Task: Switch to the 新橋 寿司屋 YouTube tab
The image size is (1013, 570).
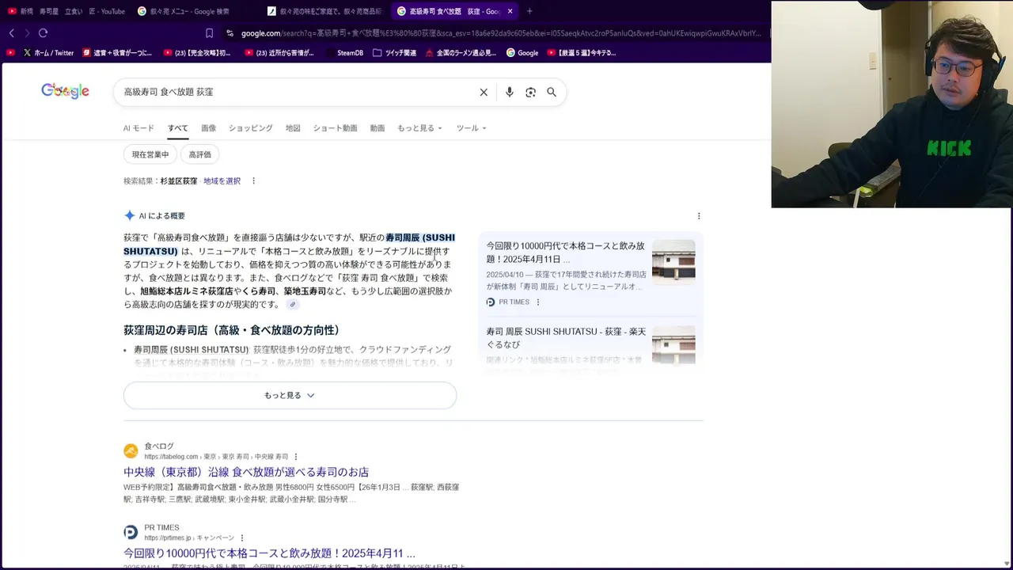Action: 66,11
